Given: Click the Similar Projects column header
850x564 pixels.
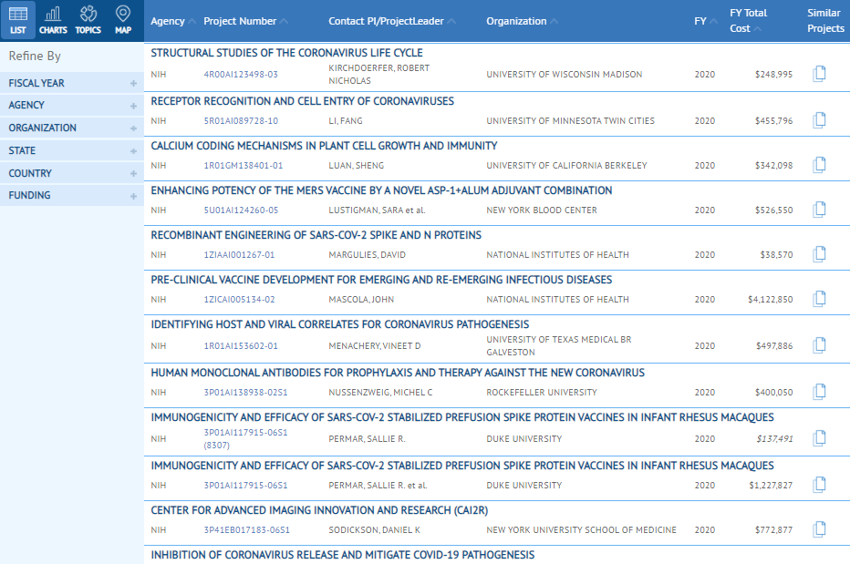Looking at the screenshot, I should (825, 21).
